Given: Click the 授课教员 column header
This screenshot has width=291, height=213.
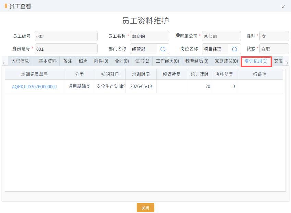Looking at the screenshot, I should [x=172, y=75].
